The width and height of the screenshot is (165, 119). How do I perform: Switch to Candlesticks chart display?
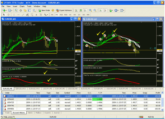[x=81, y=10]
